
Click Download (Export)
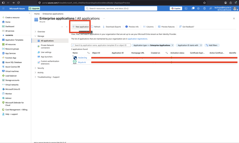pos(112,27)
